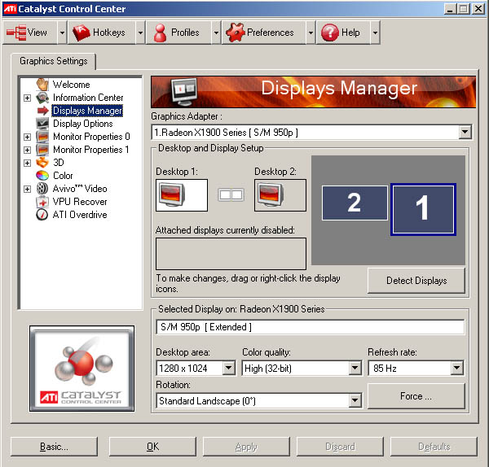Viewport: 489px width, 467px height.
Task: Open the Help dropdown arrow
Action: click(x=375, y=33)
